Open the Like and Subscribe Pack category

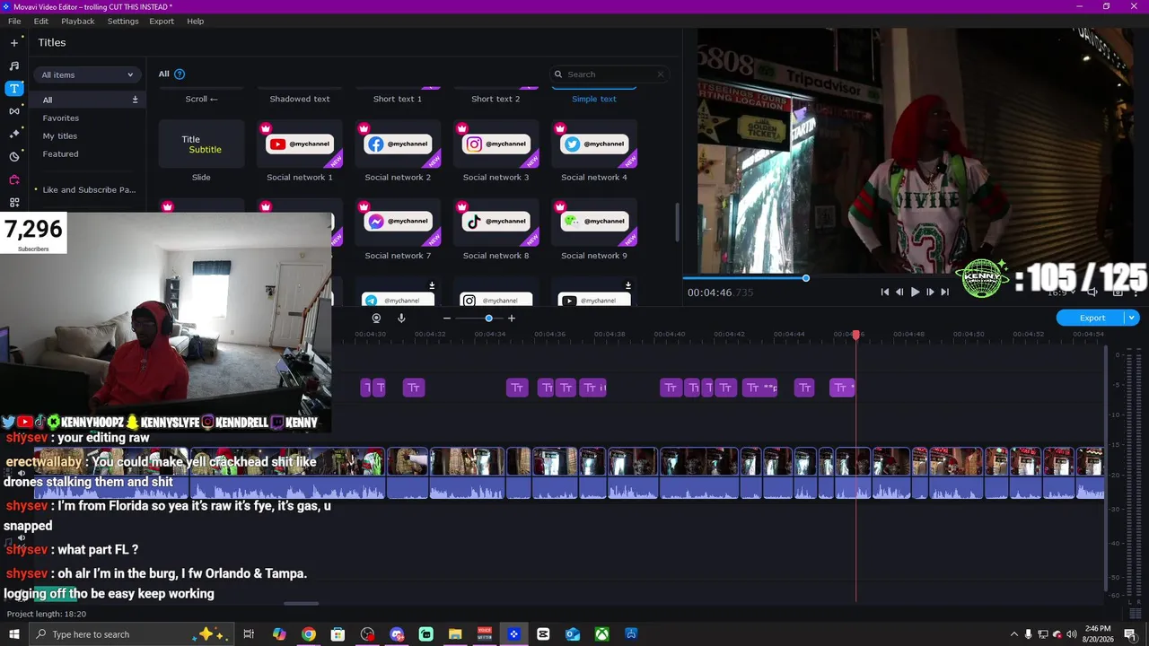(89, 189)
